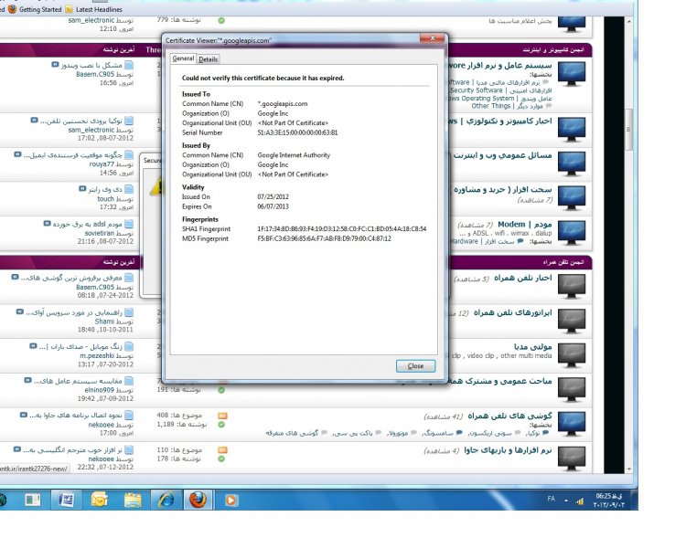The image size is (686, 548).
Task: Click the grey monitor icon for مولتی مدیا
Action: 572,355
